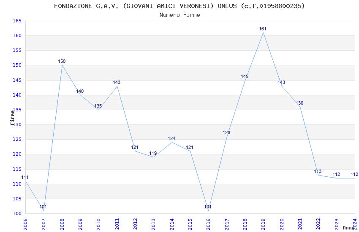Click the 2011 year tick label

coord(117,224)
